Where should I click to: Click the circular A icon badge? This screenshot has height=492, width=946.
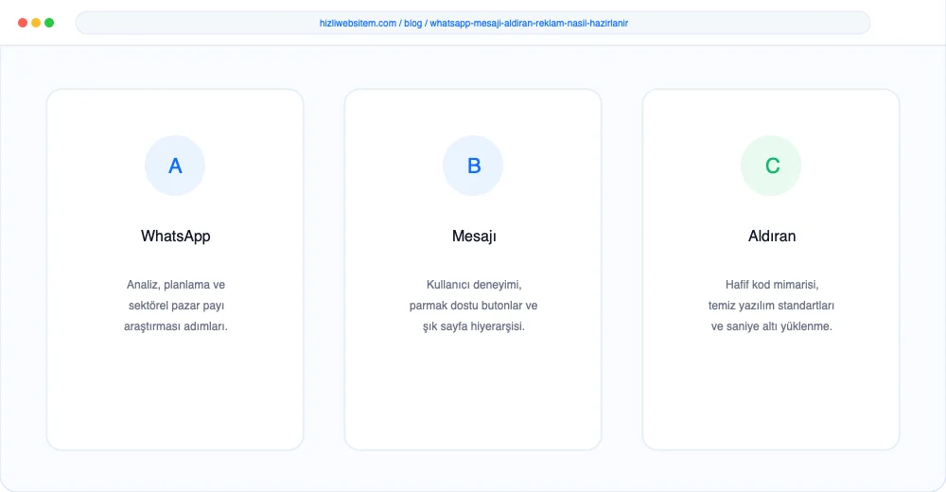click(x=175, y=166)
